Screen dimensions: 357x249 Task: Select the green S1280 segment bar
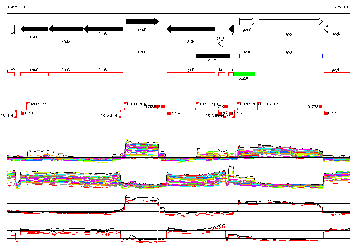(x=244, y=74)
